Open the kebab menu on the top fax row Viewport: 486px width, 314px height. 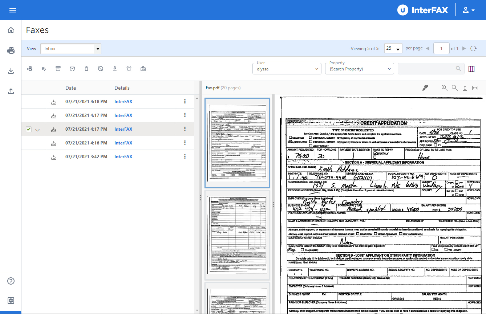[185, 102]
